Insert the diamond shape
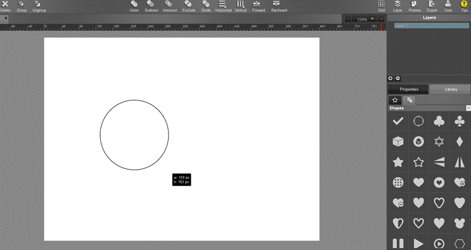The width and height of the screenshot is (471, 250). point(460,142)
